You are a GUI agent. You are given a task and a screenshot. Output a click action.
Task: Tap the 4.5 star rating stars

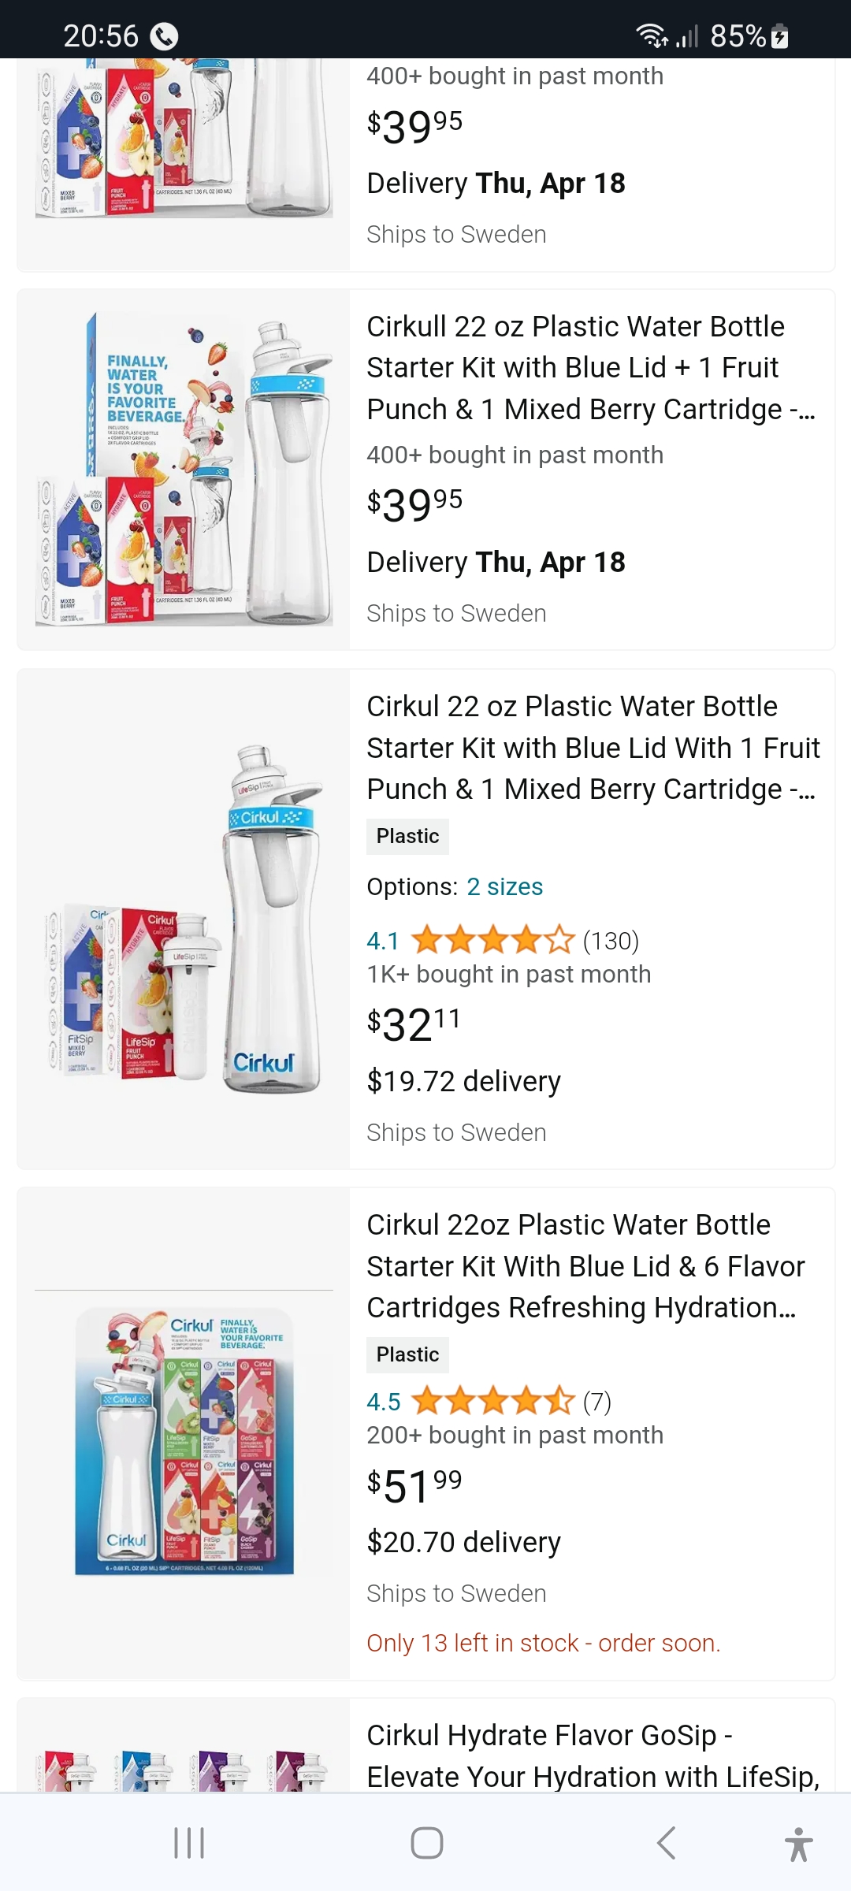(492, 1401)
